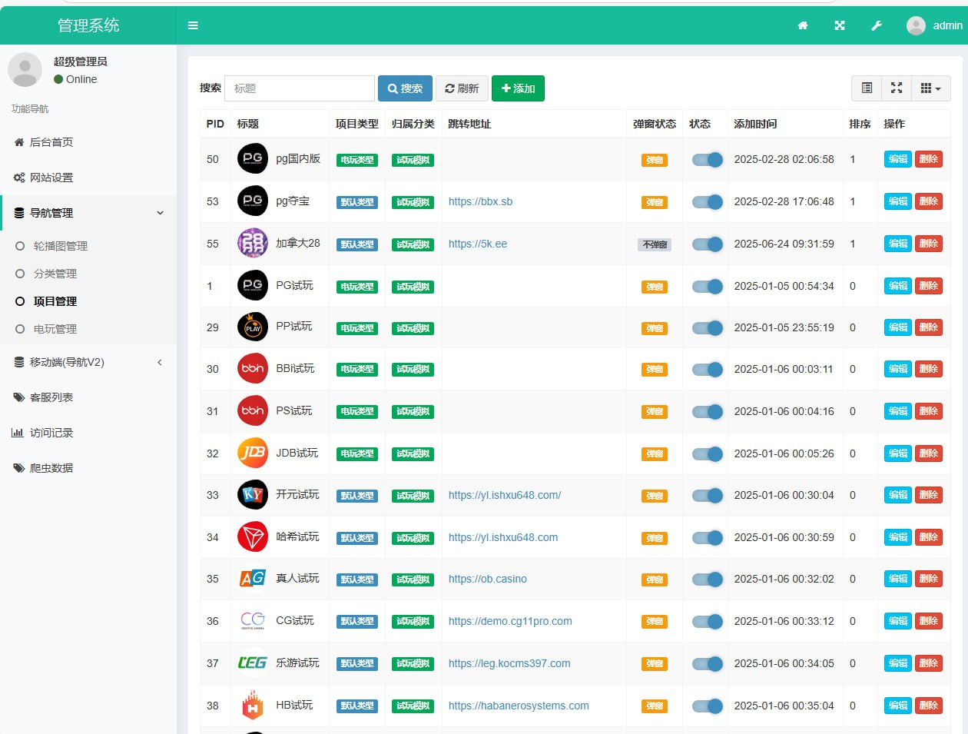Toggle table card view icon
The image size is (968, 734).
pyautogui.click(x=867, y=88)
